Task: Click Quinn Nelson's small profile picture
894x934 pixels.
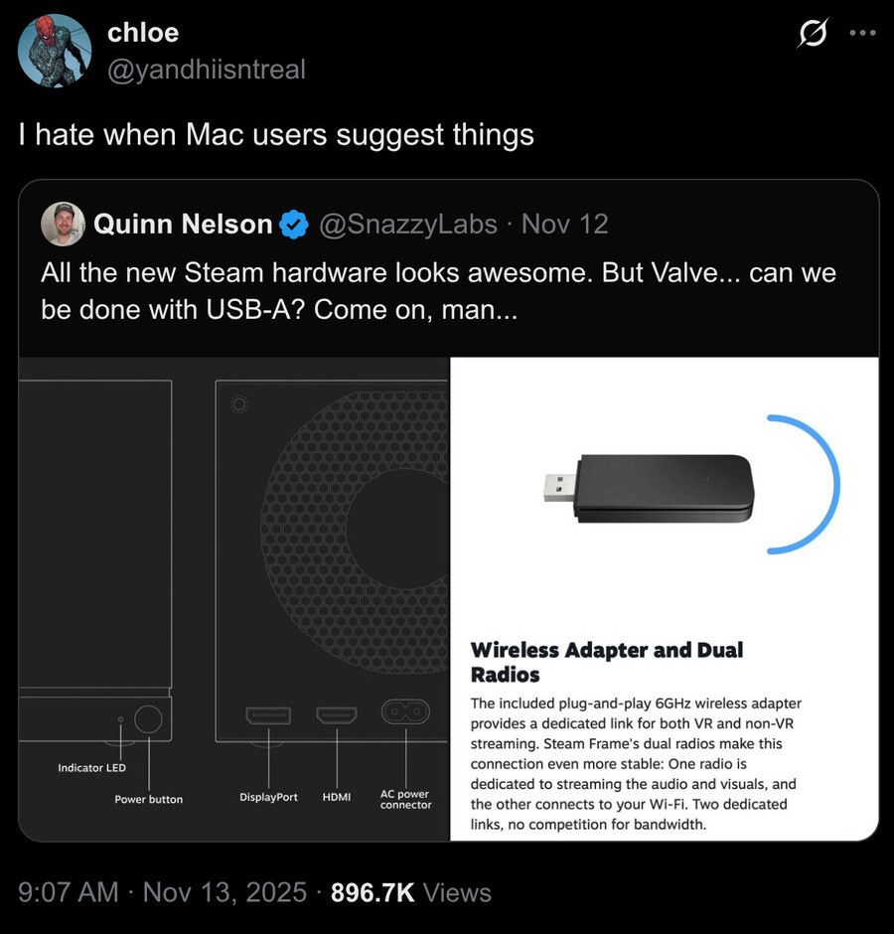Action: 63,225
